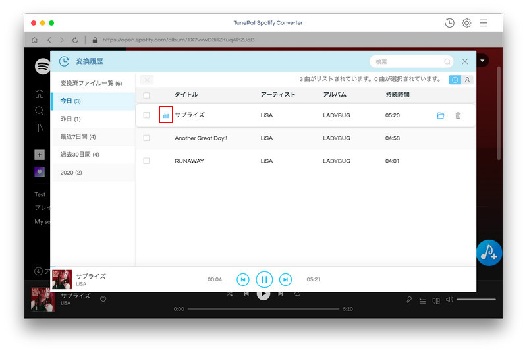The height and width of the screenshot is (353, 527).
Task: Open Spotify Your Library icon
Action: coord(40,128)
